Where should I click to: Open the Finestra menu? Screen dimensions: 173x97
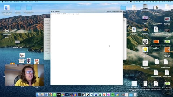coord(31,2)
